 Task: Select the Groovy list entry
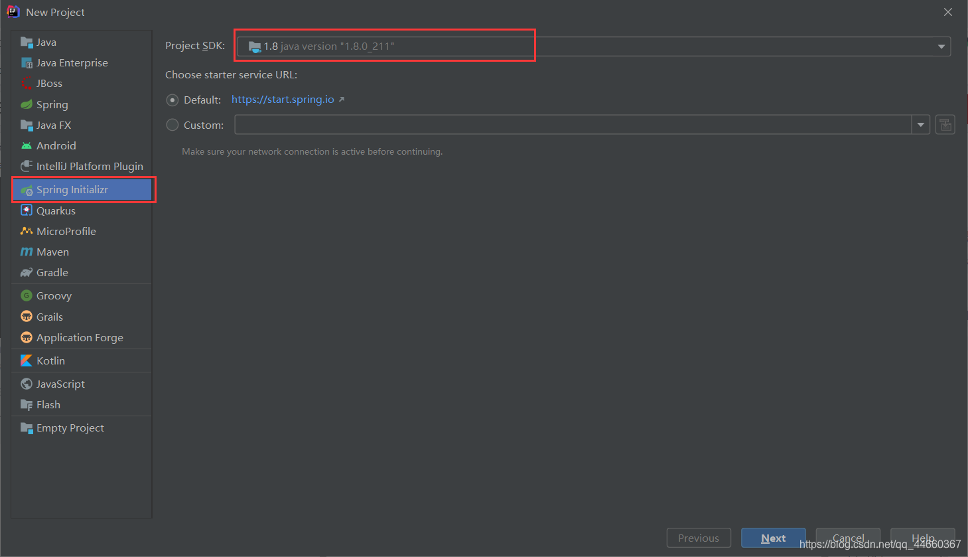(82, 295)
